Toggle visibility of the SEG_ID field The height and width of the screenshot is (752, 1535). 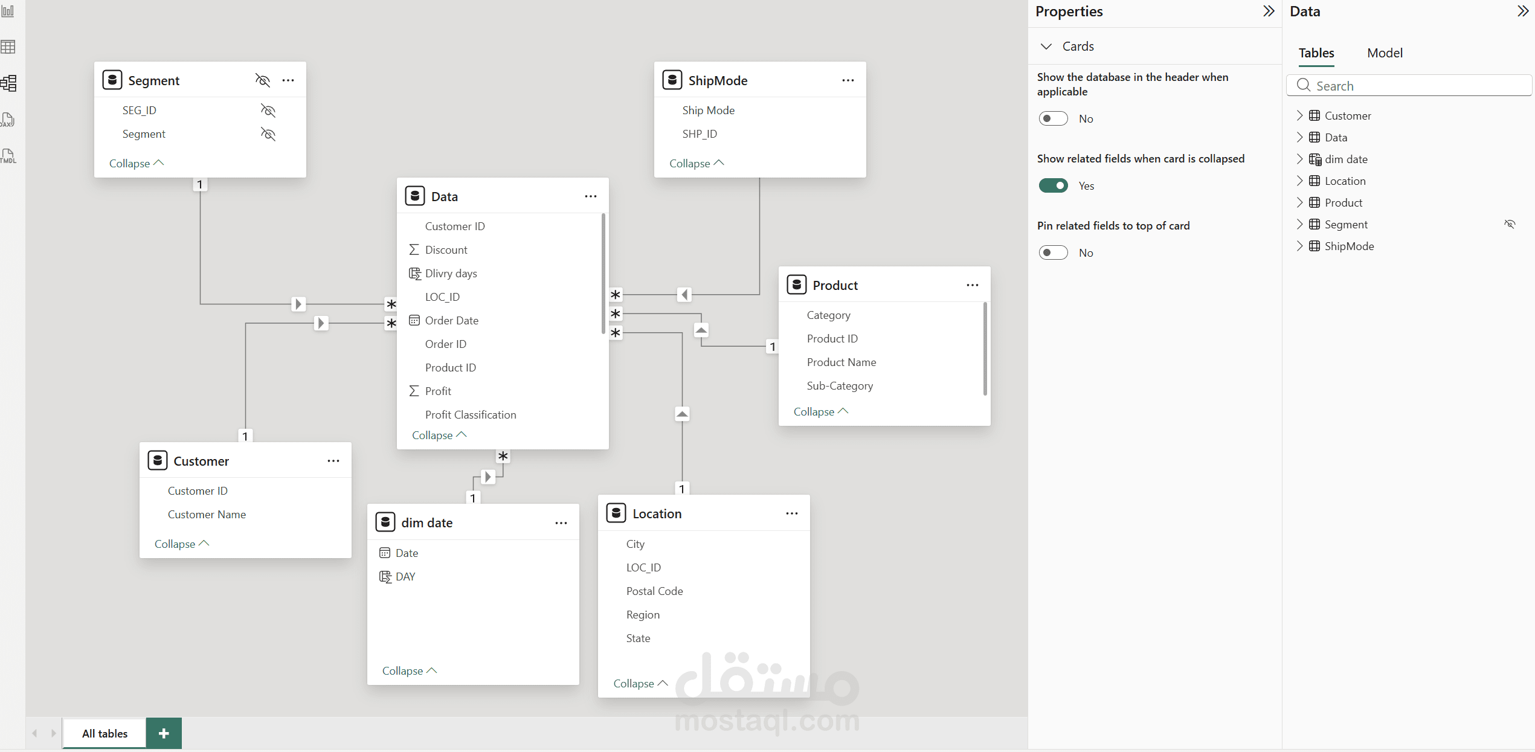pyautogui.click(x=268, y=110)
